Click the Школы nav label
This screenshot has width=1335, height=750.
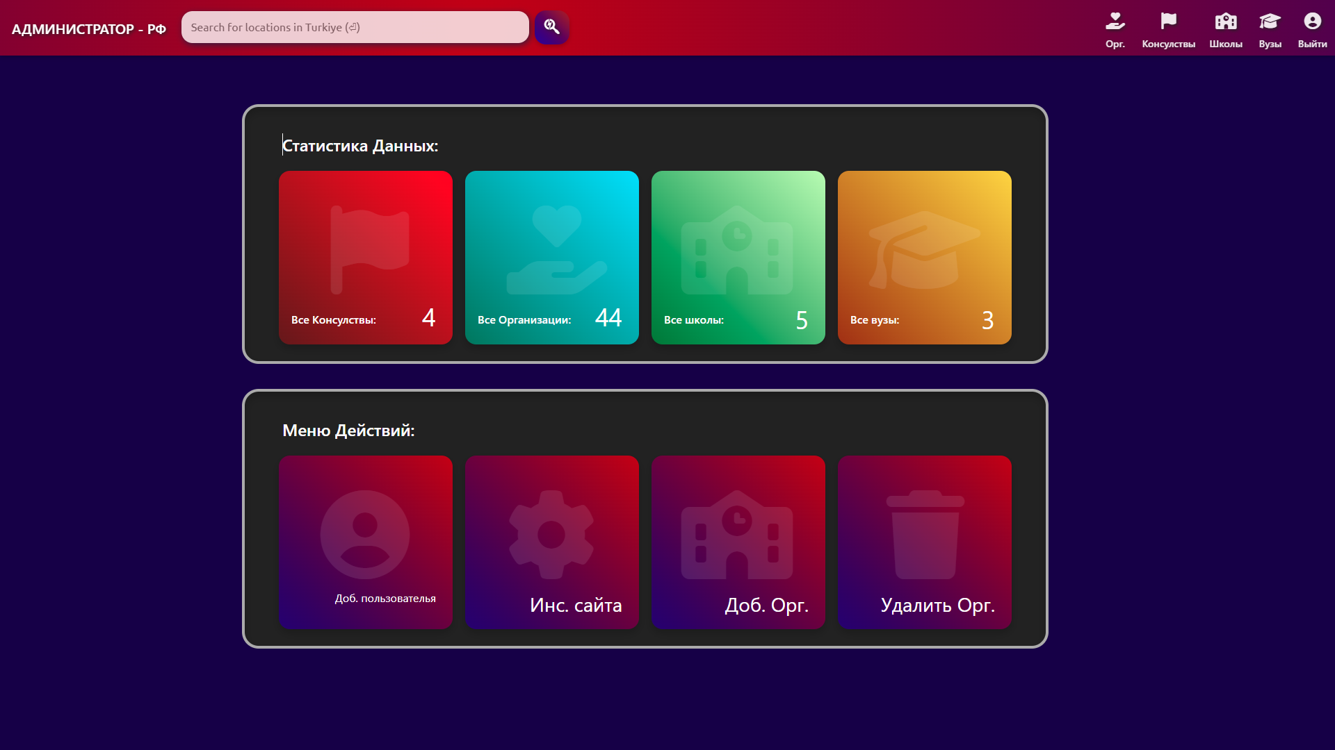point(1226,44)
